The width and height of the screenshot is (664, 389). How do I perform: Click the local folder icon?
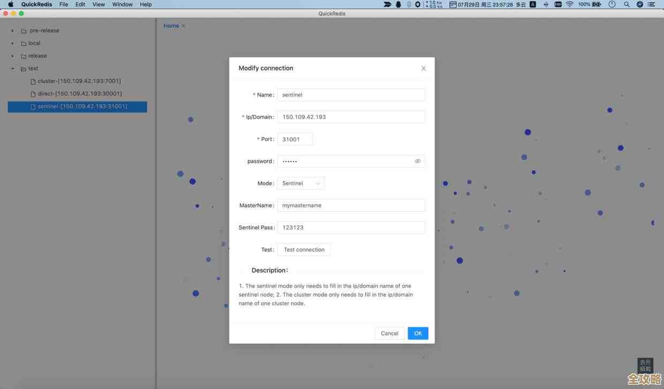click(24, 43)
